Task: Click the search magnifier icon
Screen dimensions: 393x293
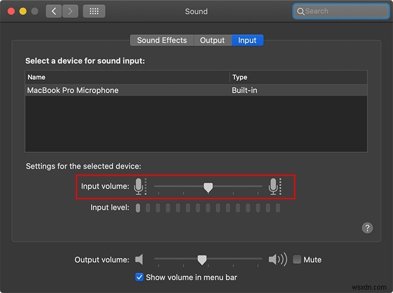Action: [301, 11]
